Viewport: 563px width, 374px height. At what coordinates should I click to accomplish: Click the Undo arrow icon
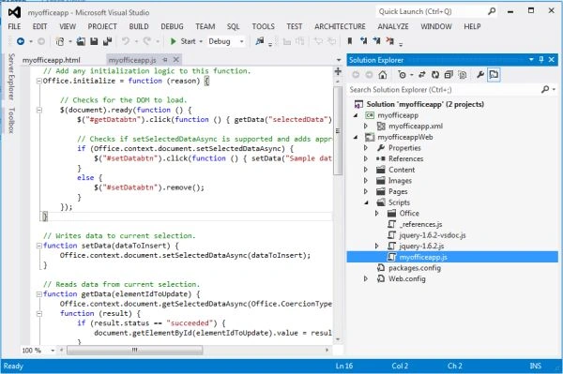pos(126,41)
